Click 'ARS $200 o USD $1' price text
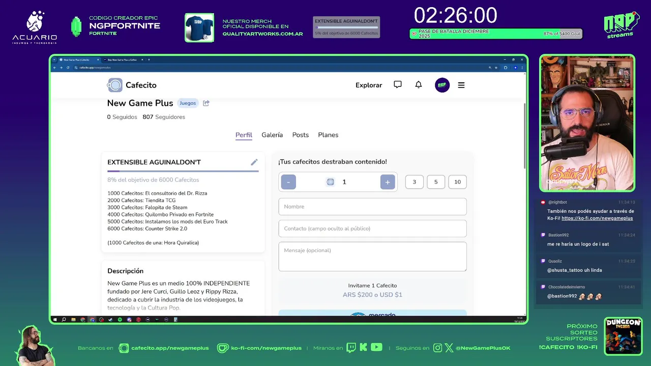 (x=372, y=295)
